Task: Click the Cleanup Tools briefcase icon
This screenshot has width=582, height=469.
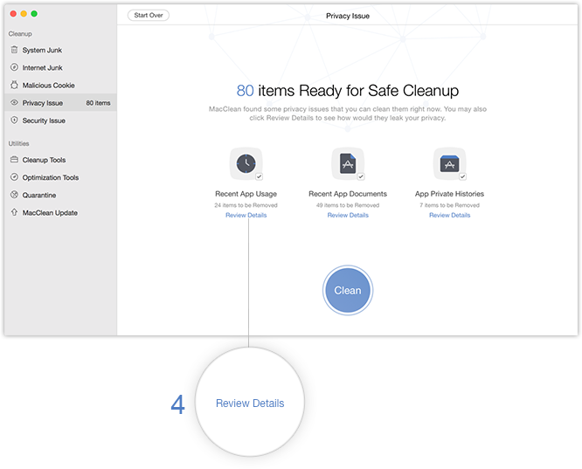Action: coord(14,161)
